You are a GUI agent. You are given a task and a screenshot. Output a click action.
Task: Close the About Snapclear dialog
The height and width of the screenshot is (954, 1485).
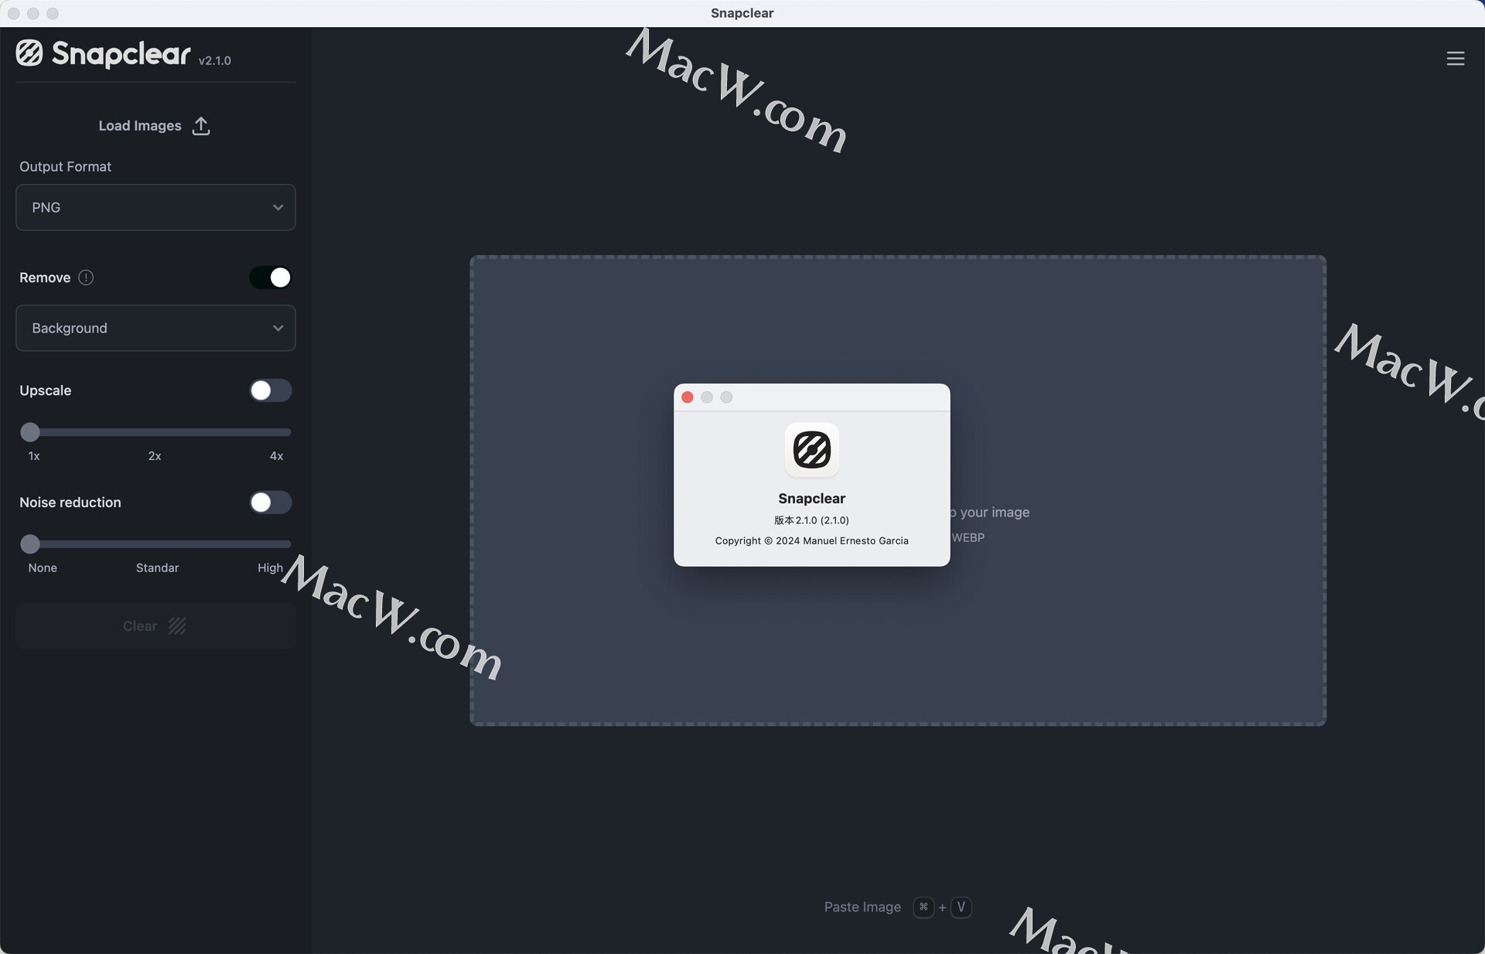click(x=687, y=397)
